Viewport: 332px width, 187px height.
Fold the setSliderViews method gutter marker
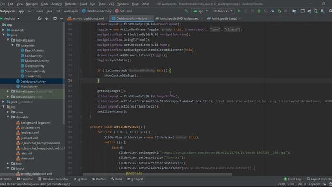[81, 127]
